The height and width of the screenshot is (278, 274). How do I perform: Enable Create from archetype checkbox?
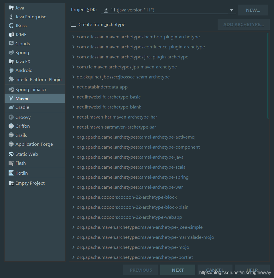pyautogui.click(x=73, y=24)
